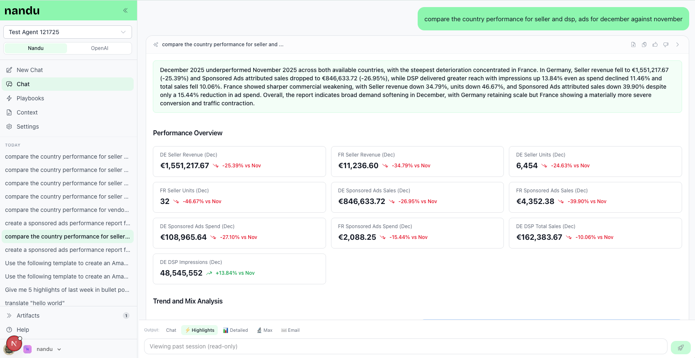The image size is (695, 358).
Task: Click the download report icon
Action: click(x=633, y=45)
